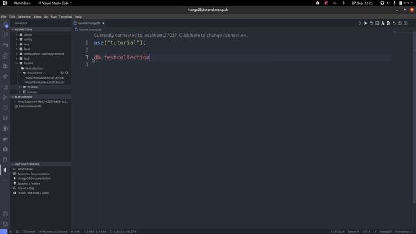416x234 pixels.
Task: Open Suggest a Feature link
Action: pyautogui.click(x=29, y=183)
